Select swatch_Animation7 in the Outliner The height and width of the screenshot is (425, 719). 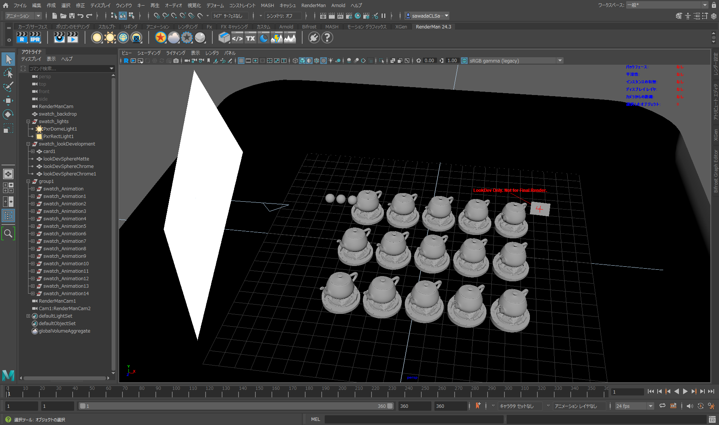[64, 241]
